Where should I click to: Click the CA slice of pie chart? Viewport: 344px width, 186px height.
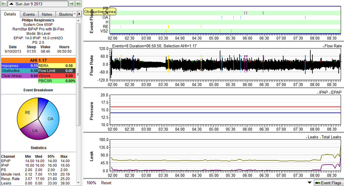(x=35, y=131)
